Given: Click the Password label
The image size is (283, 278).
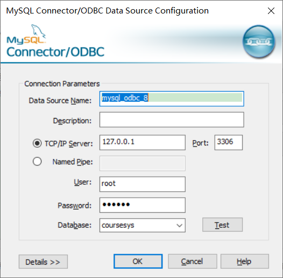Looking at the screenshot, I should click(x=75, y=206).
